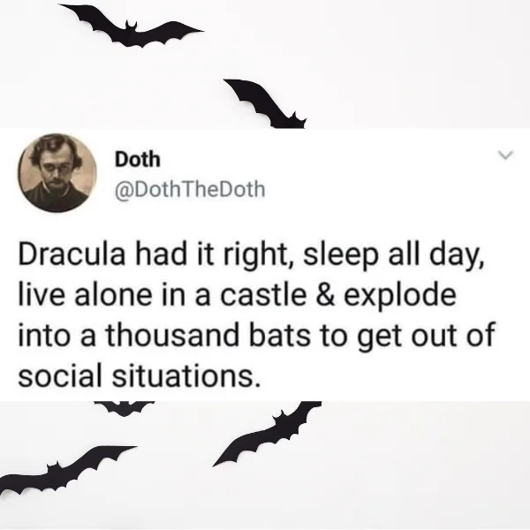530x530 pixels.
Task: Click Doth's circular profile avatar
Action: click(57, 173)
